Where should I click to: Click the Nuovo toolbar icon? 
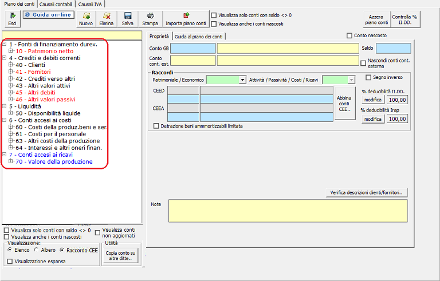click(x=86, y=19)
